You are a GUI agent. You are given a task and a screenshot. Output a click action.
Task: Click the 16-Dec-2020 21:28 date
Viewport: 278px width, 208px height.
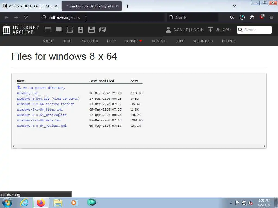(105, 93)
